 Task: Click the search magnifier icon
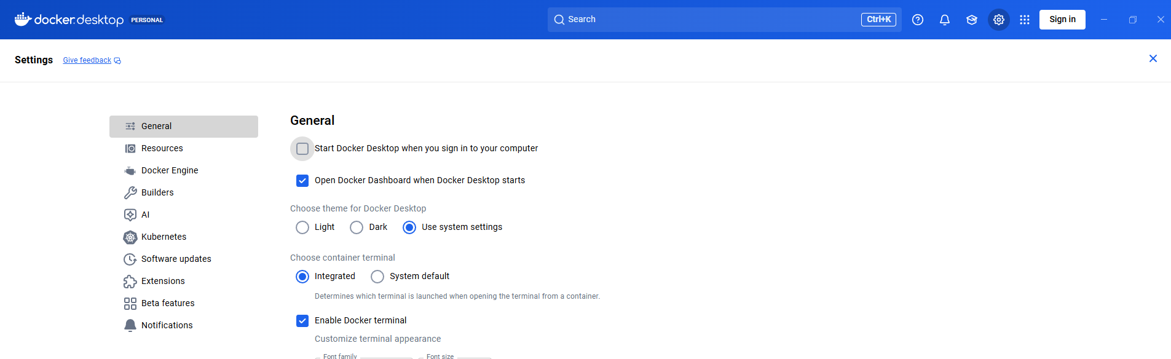pos(559,20)
